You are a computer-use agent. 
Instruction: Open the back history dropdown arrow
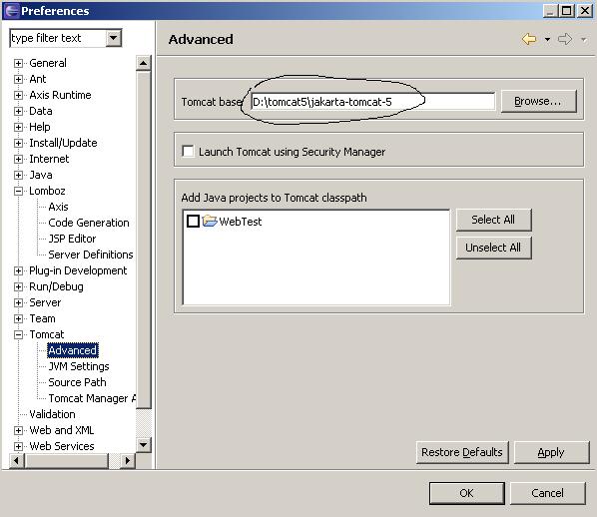pyautogui.click(x=547, y=39)
